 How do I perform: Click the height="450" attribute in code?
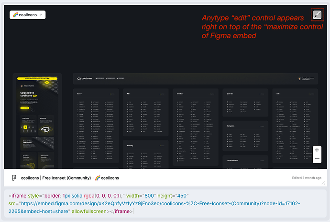[173, 196]
